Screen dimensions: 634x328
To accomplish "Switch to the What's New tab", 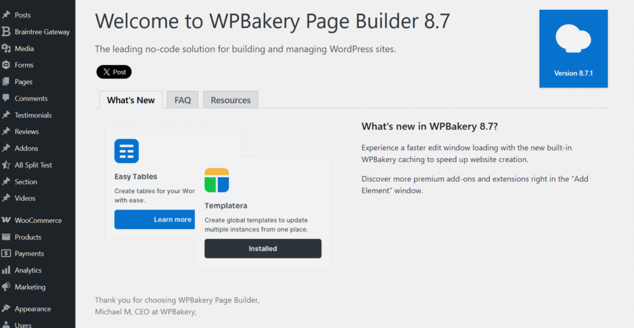I will tap(131, 99).
